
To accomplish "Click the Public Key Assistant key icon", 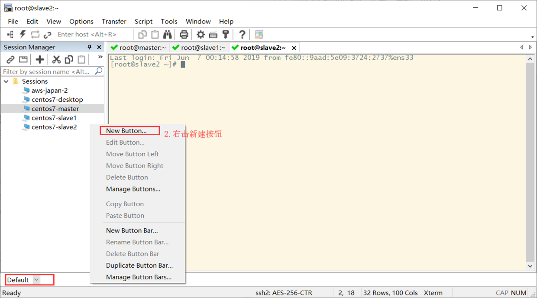I will tap(226, 34).
